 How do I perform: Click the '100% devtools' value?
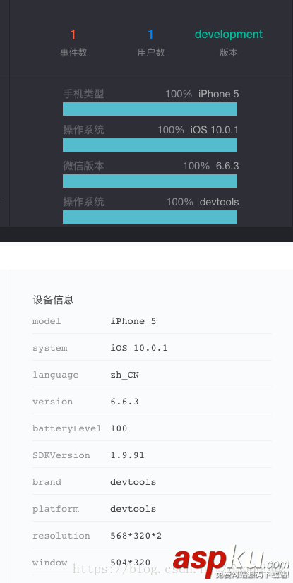[203, 203]
